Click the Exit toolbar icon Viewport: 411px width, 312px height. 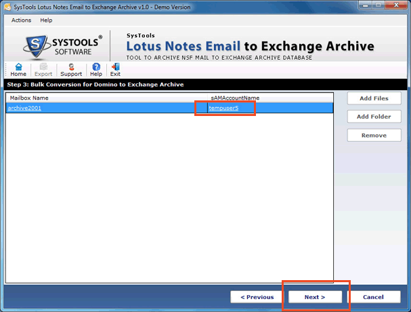coord(115,70)
